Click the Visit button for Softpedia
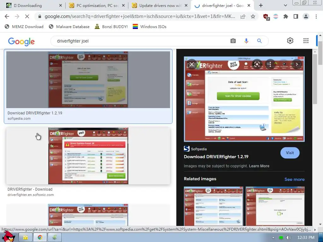Viewport: 323px width, 242px height. click(290, 153)
